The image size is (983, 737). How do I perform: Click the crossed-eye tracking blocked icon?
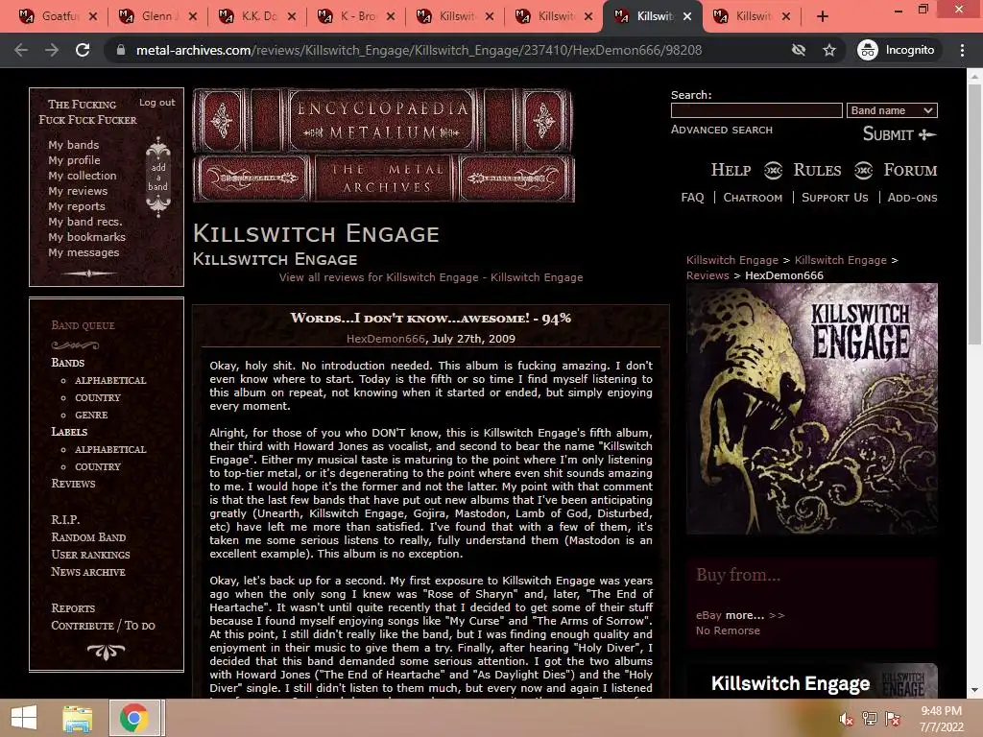[798, 50]
